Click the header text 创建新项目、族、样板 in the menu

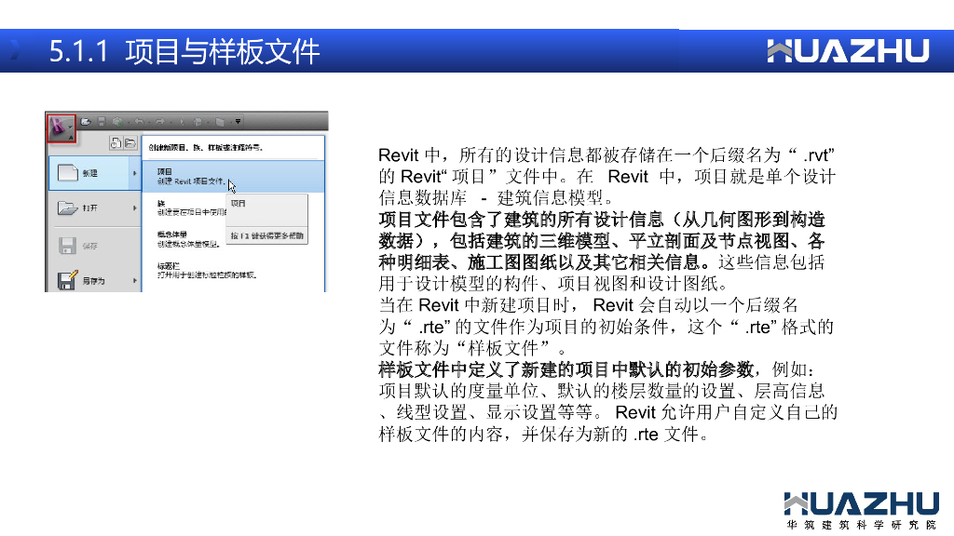[206, 148]
